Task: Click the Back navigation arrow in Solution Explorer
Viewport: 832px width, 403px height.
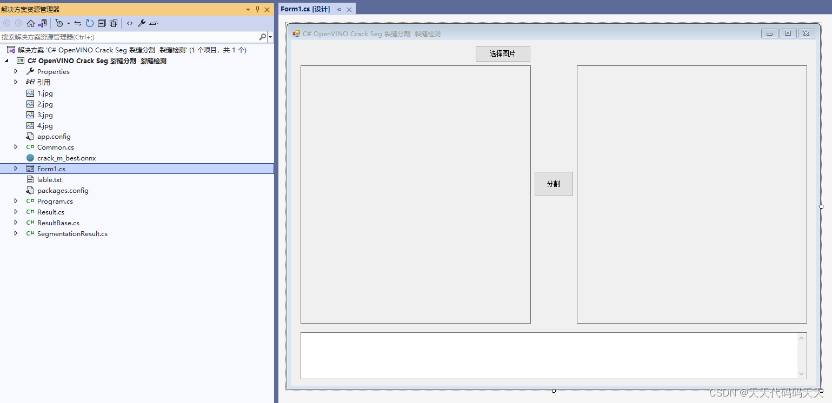Action: 7,23
